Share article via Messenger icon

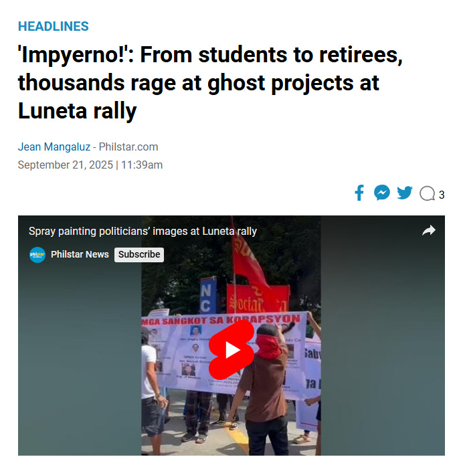click(x=382, y=193)
